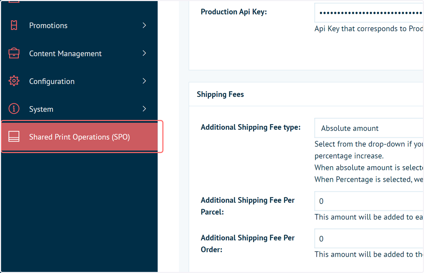424x273 pixels.
Task: Open Configuration menu item
Action: 79,81
